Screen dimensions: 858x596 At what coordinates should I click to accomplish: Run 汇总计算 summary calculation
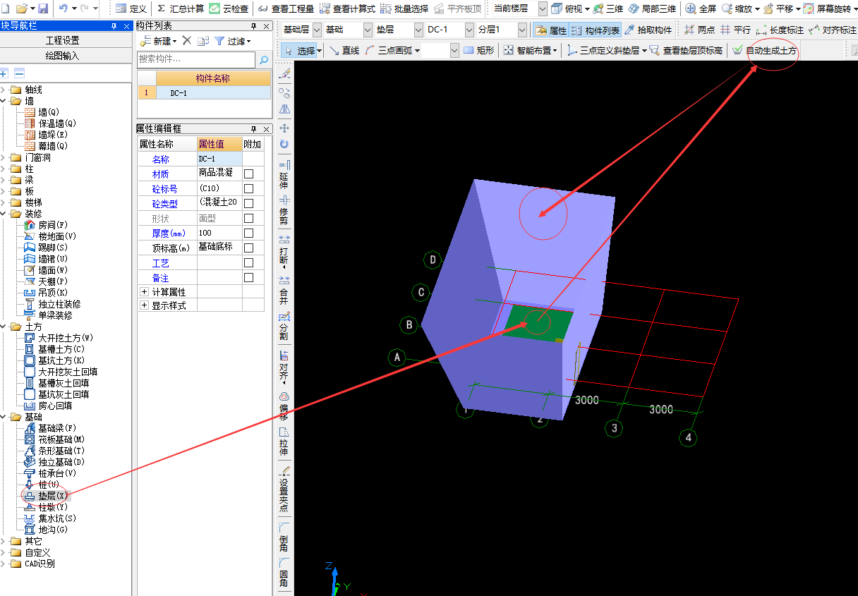181,8
